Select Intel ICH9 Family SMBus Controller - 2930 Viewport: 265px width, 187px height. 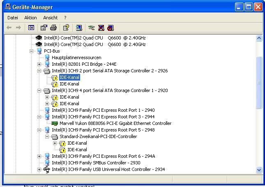coord(96,163)
